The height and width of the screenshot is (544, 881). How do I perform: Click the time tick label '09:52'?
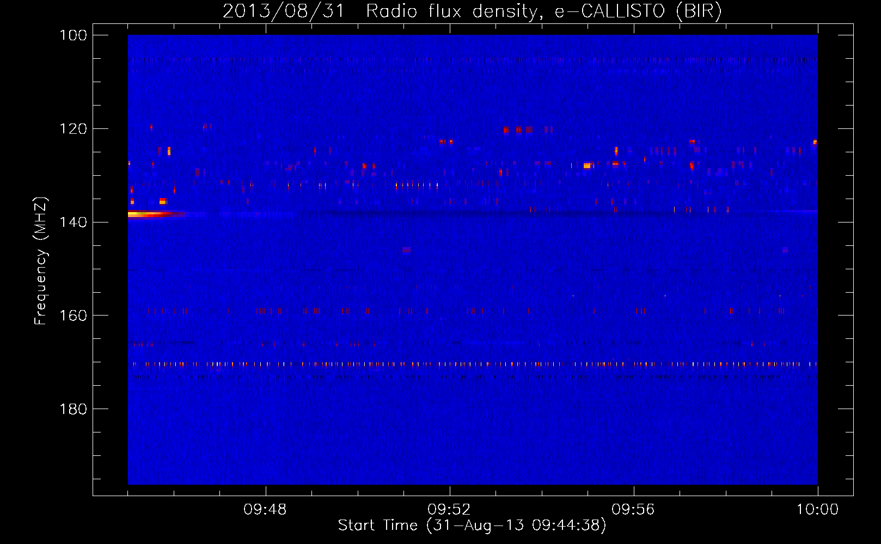click(450, 510)
